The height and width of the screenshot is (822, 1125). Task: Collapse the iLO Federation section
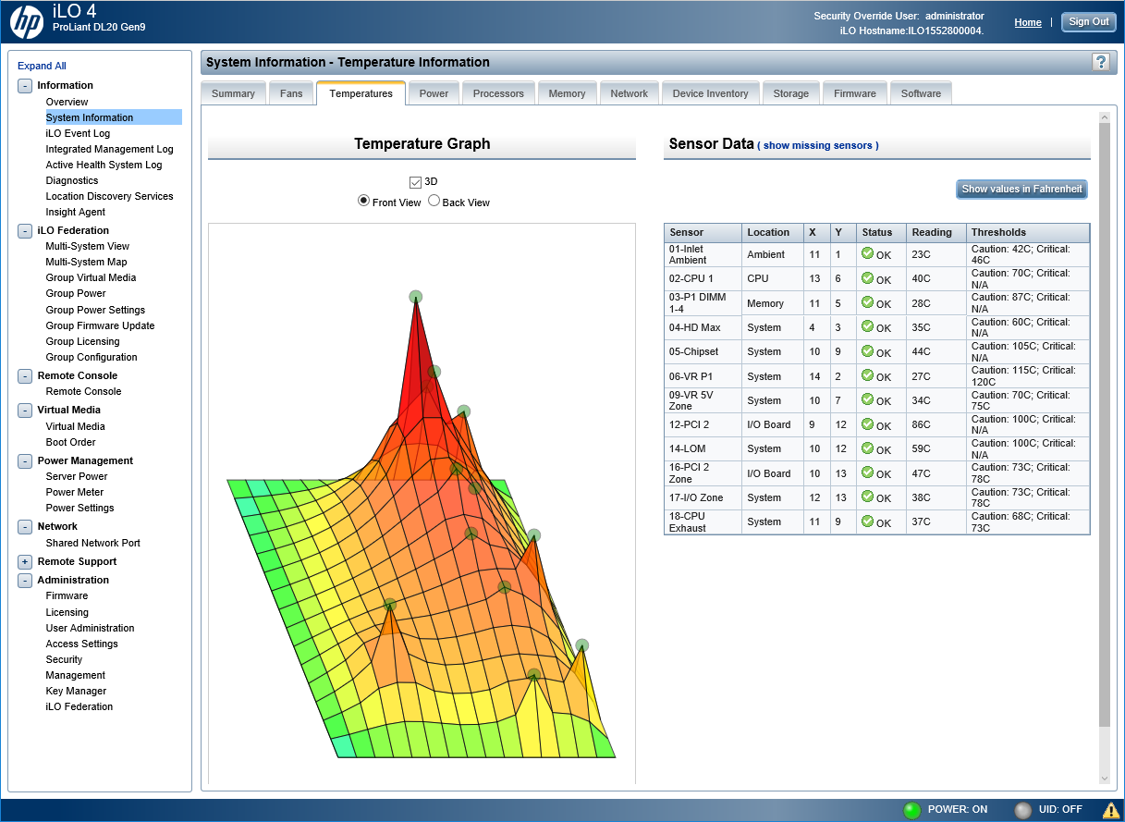point(25,230)
